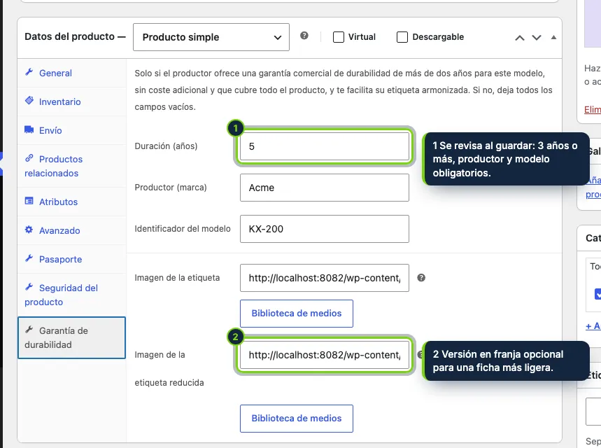Viewport: 601px width, 448px height.
Task: Focus the Imagen de la etiqueta URL field
Action: tap(325, 278)
